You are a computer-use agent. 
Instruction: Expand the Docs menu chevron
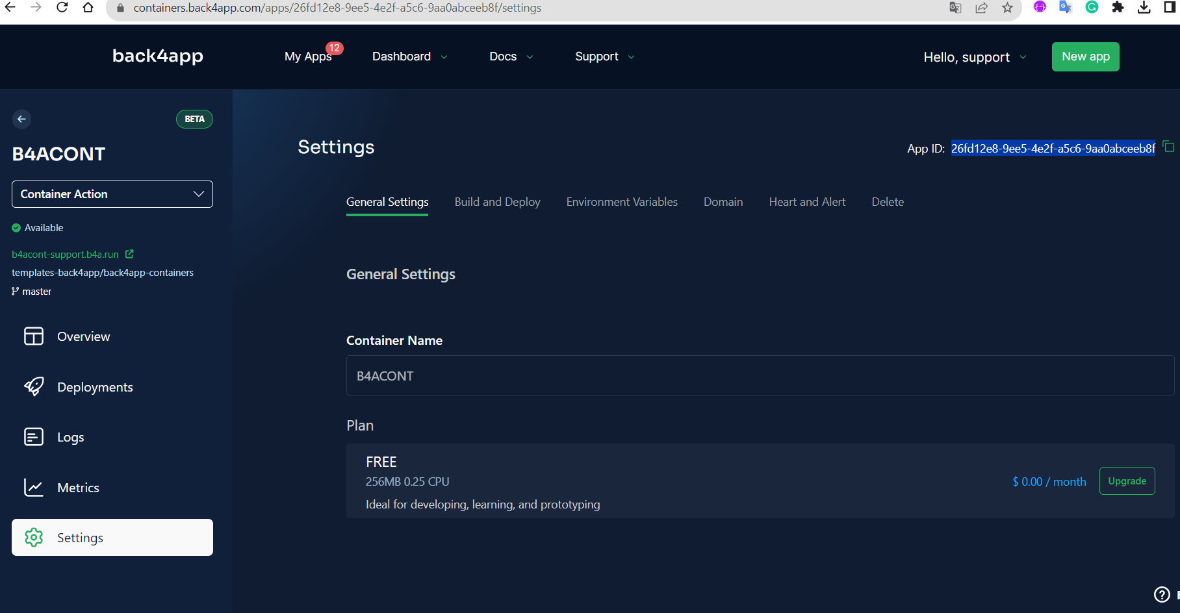[530, 57]
